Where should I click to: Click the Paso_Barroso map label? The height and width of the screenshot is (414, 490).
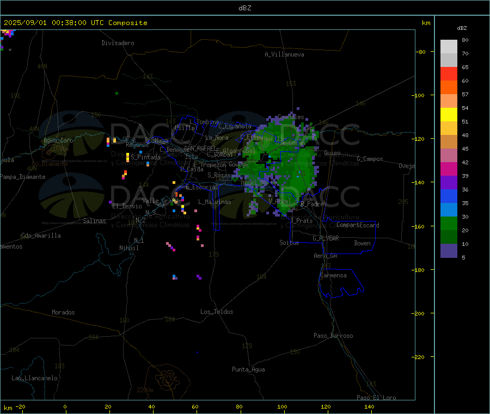pyautogui.click(x=333, y=336)
